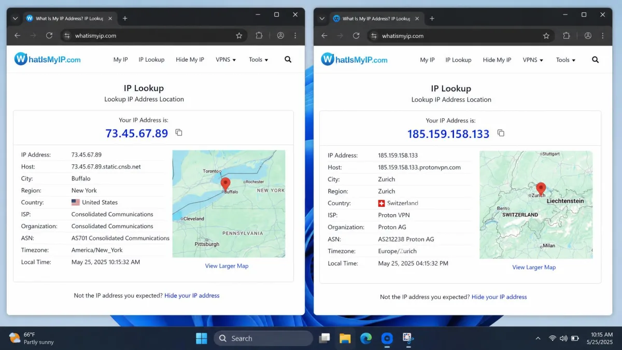Screen dimensions: 622x350
Task: Click taskbar Search box
Action: point(263,339)
